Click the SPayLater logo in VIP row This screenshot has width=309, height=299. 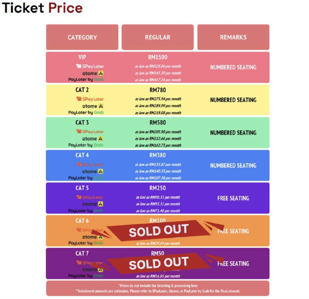click(90, 66)
